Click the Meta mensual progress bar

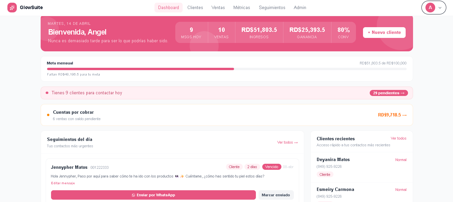(226, 69)
